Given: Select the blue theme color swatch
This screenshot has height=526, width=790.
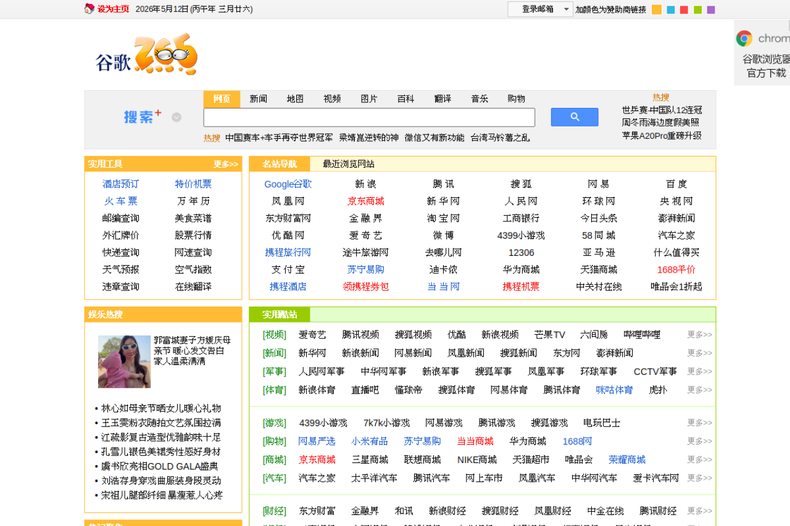Looking at the screenshot, I should pos(671,9).
